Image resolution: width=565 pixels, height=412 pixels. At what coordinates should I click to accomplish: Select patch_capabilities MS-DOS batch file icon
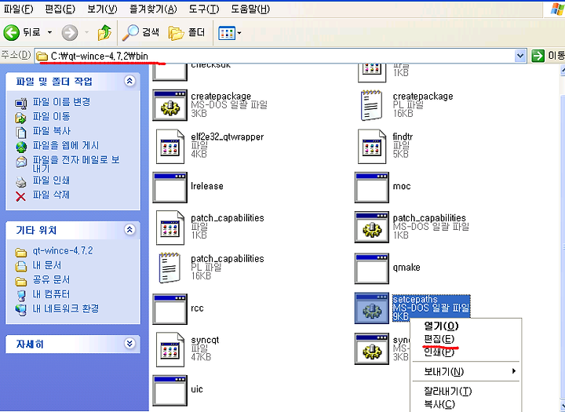[x=371, y=227]
